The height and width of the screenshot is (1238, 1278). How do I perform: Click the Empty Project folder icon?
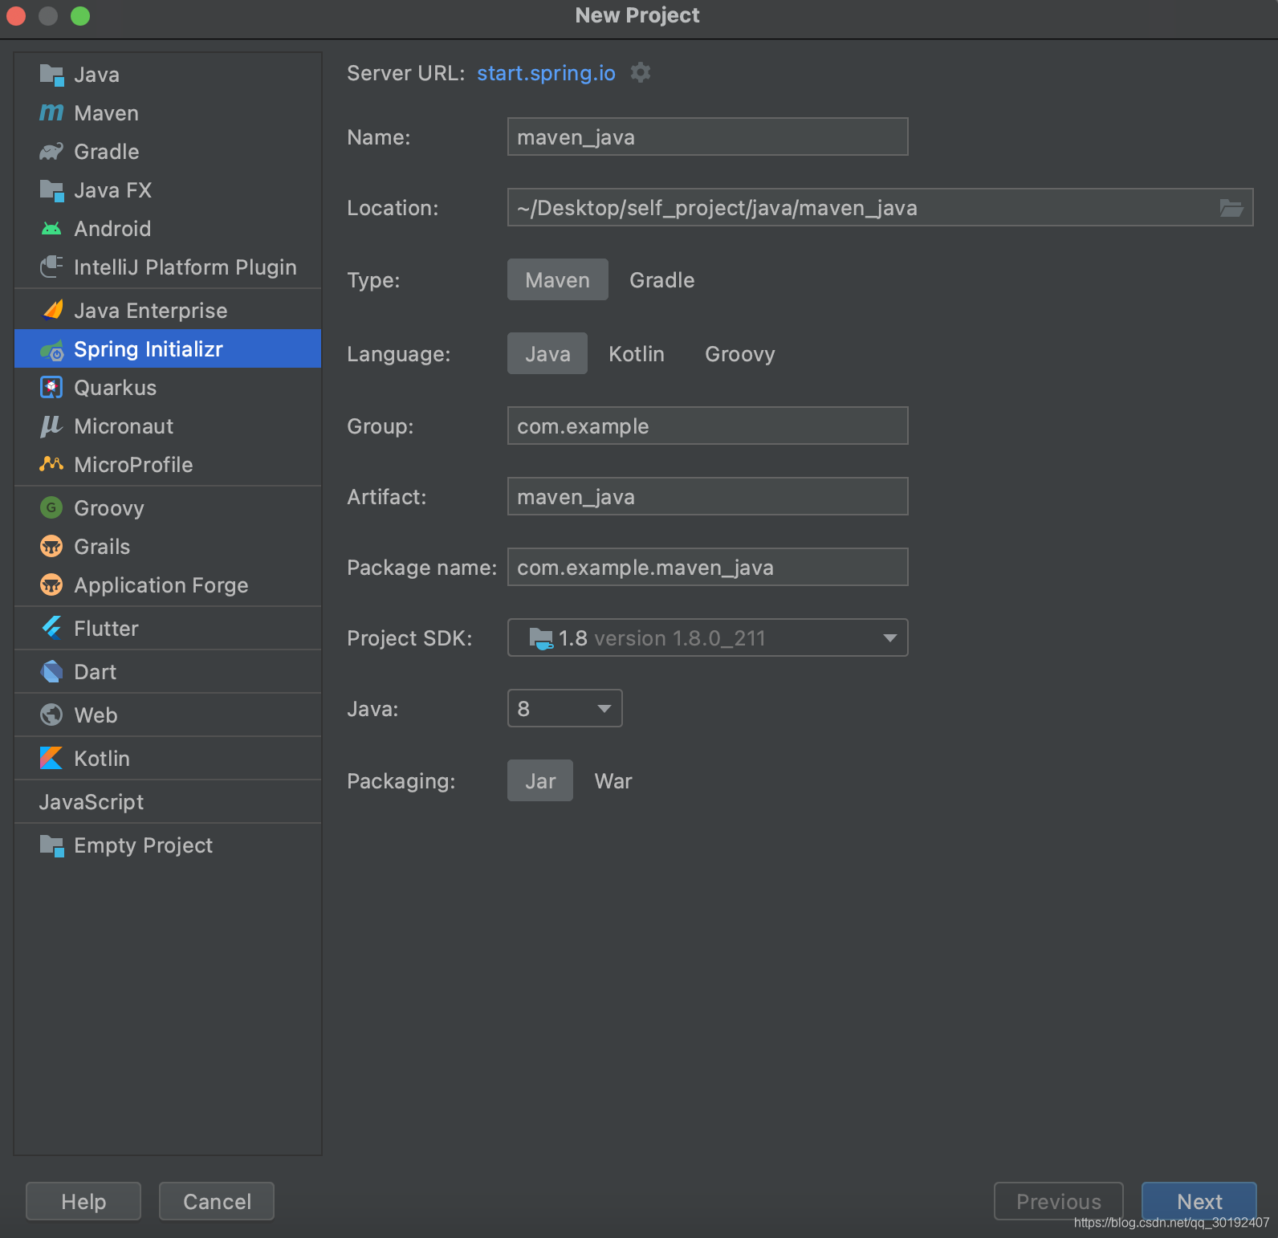(x=51, y=845)
